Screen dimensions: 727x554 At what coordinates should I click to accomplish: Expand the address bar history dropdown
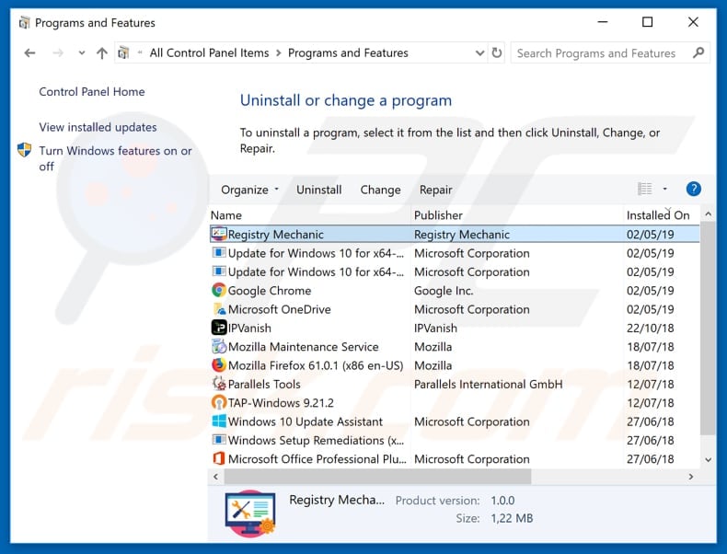tap(479, 53)
